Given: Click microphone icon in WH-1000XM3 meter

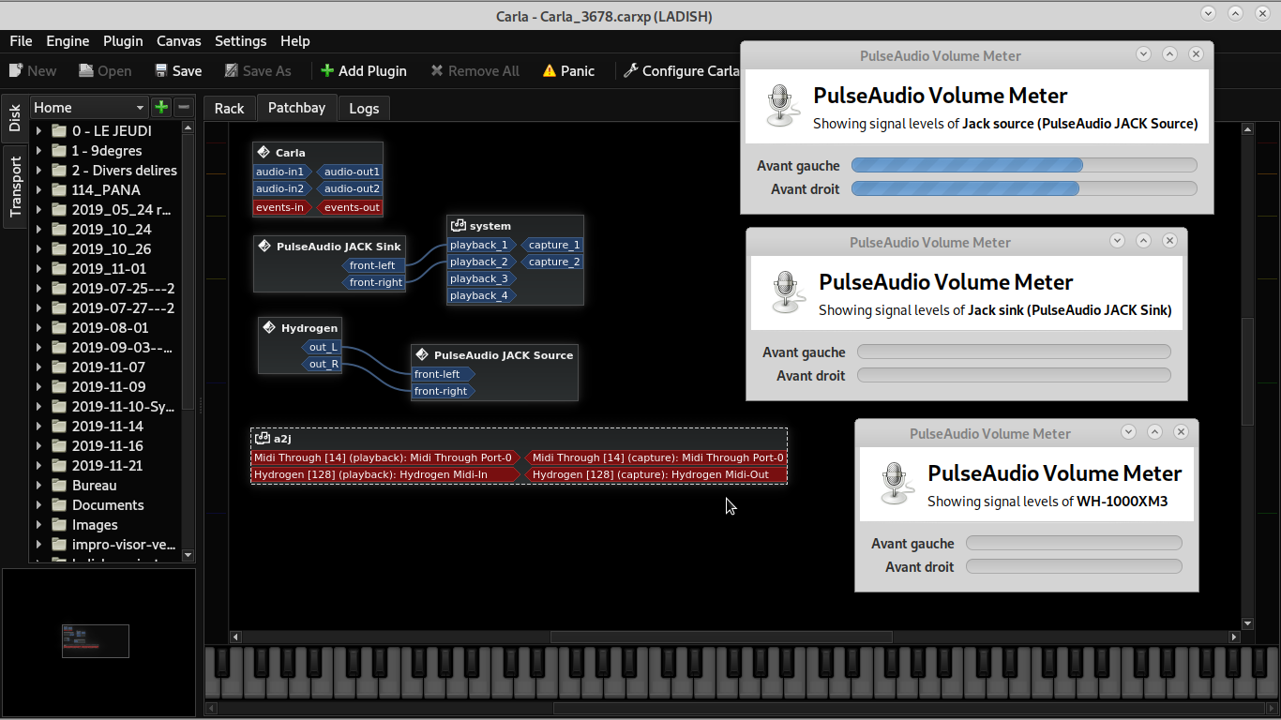Looking at the screenshot, I should click(895, 483).
